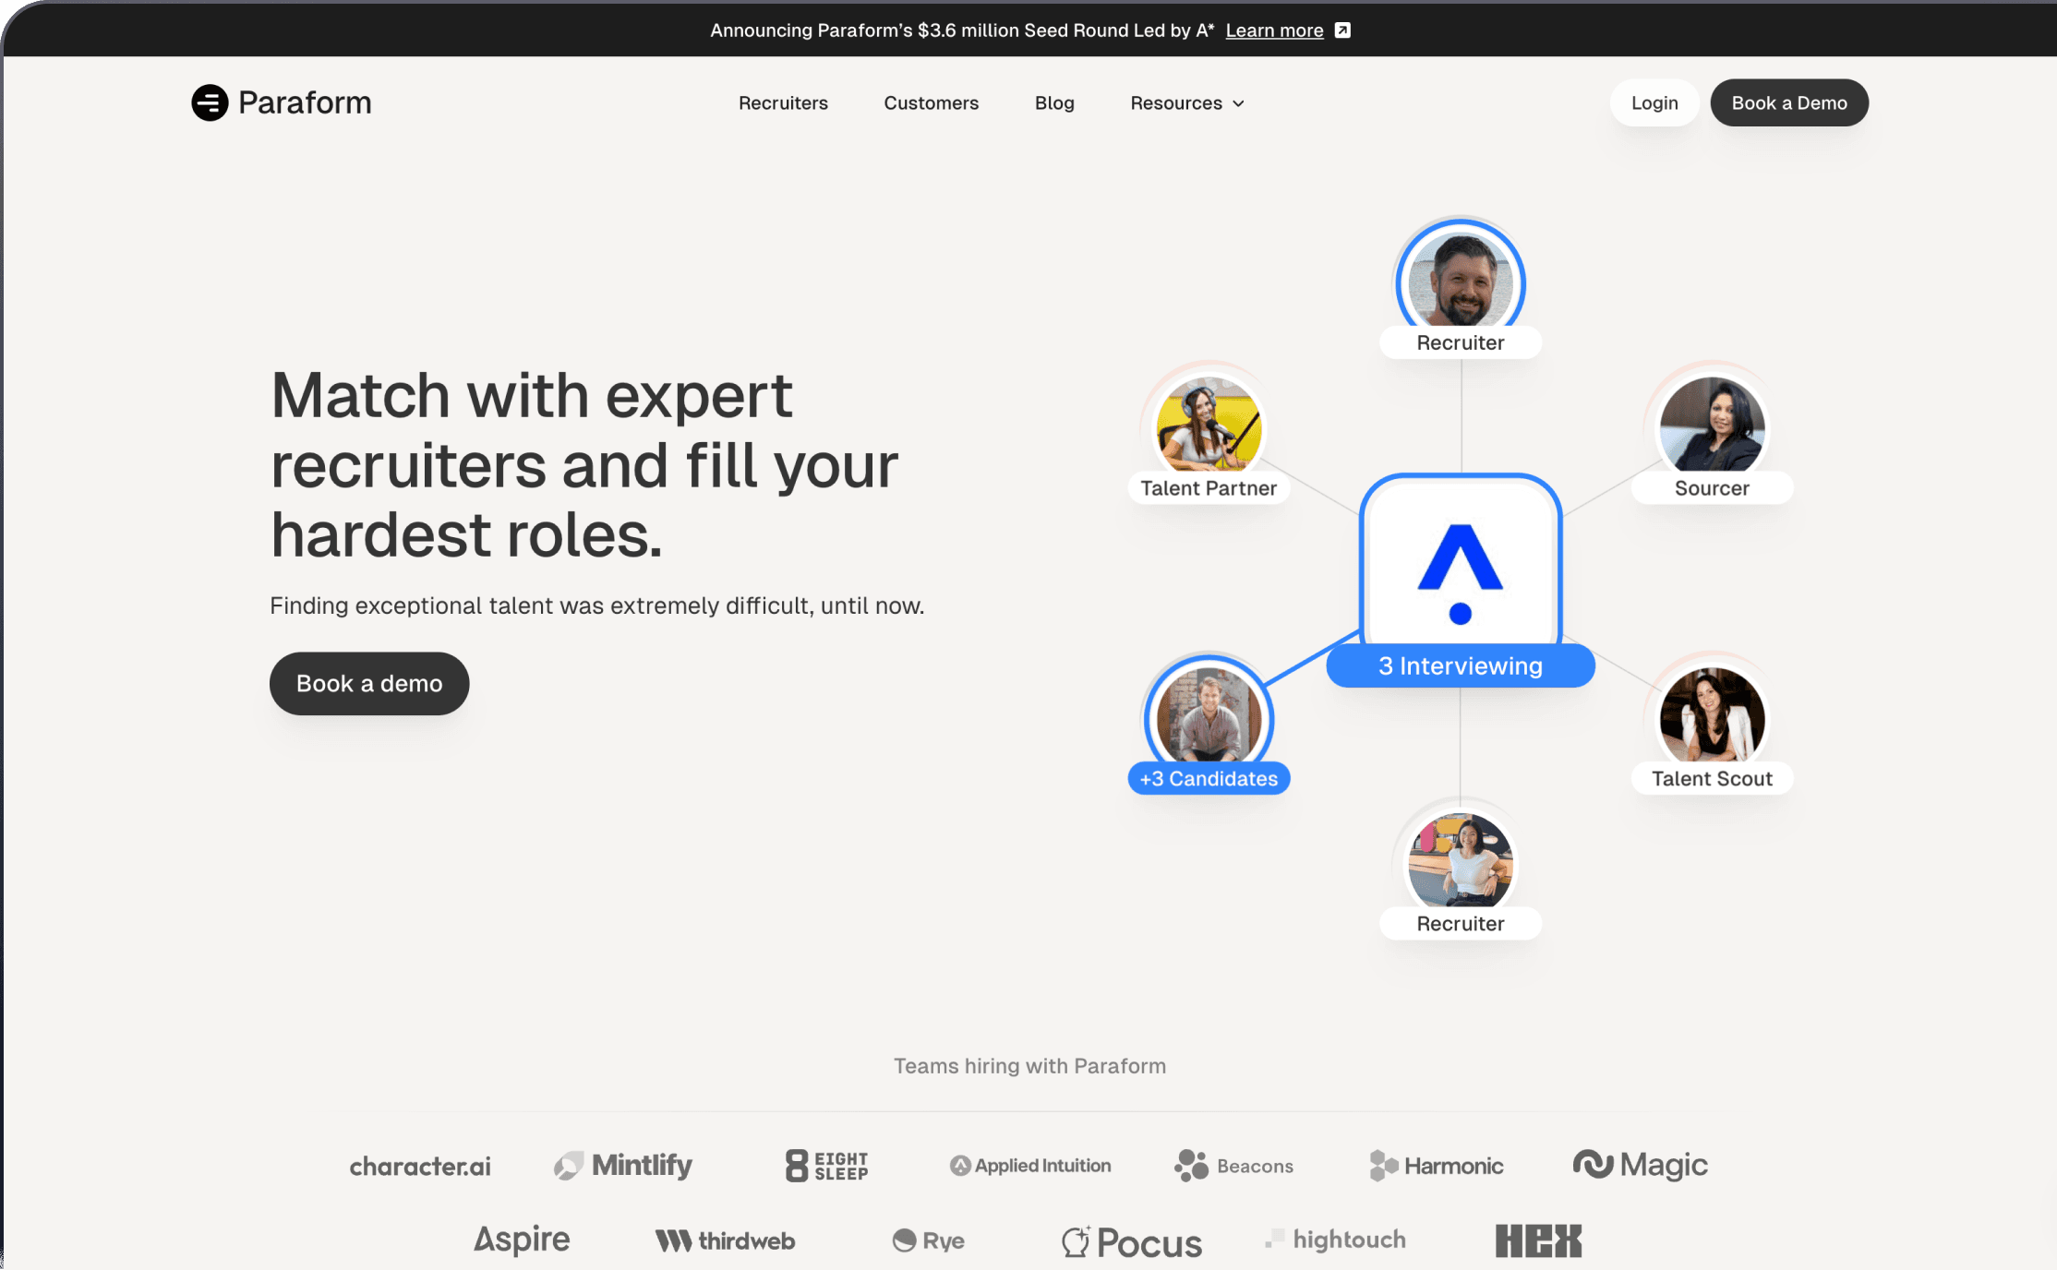The image size is (2057, 1270).
Task: Click the +3 Candidates badge expander
Action: pos(1208,778)
